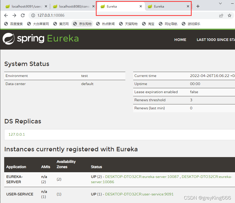This screenshot has width=235, height=203.
Task: Go back using the browser back arrow
Action: coord(6,15)
